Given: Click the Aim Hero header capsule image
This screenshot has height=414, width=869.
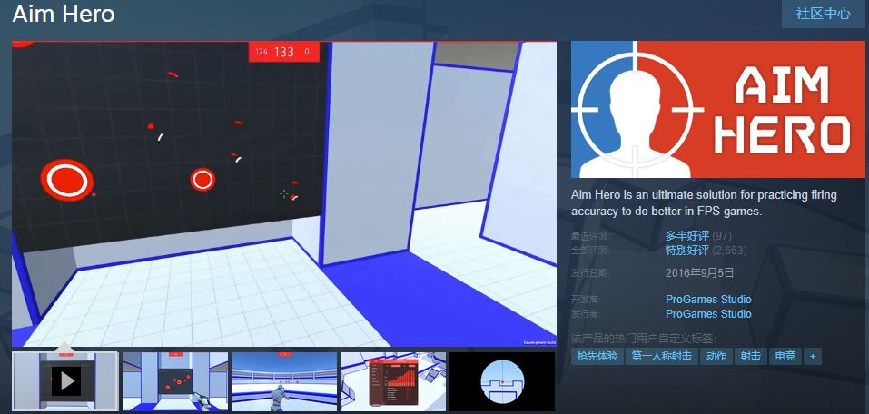Looking at the screenshot, I should coord(717,109).
